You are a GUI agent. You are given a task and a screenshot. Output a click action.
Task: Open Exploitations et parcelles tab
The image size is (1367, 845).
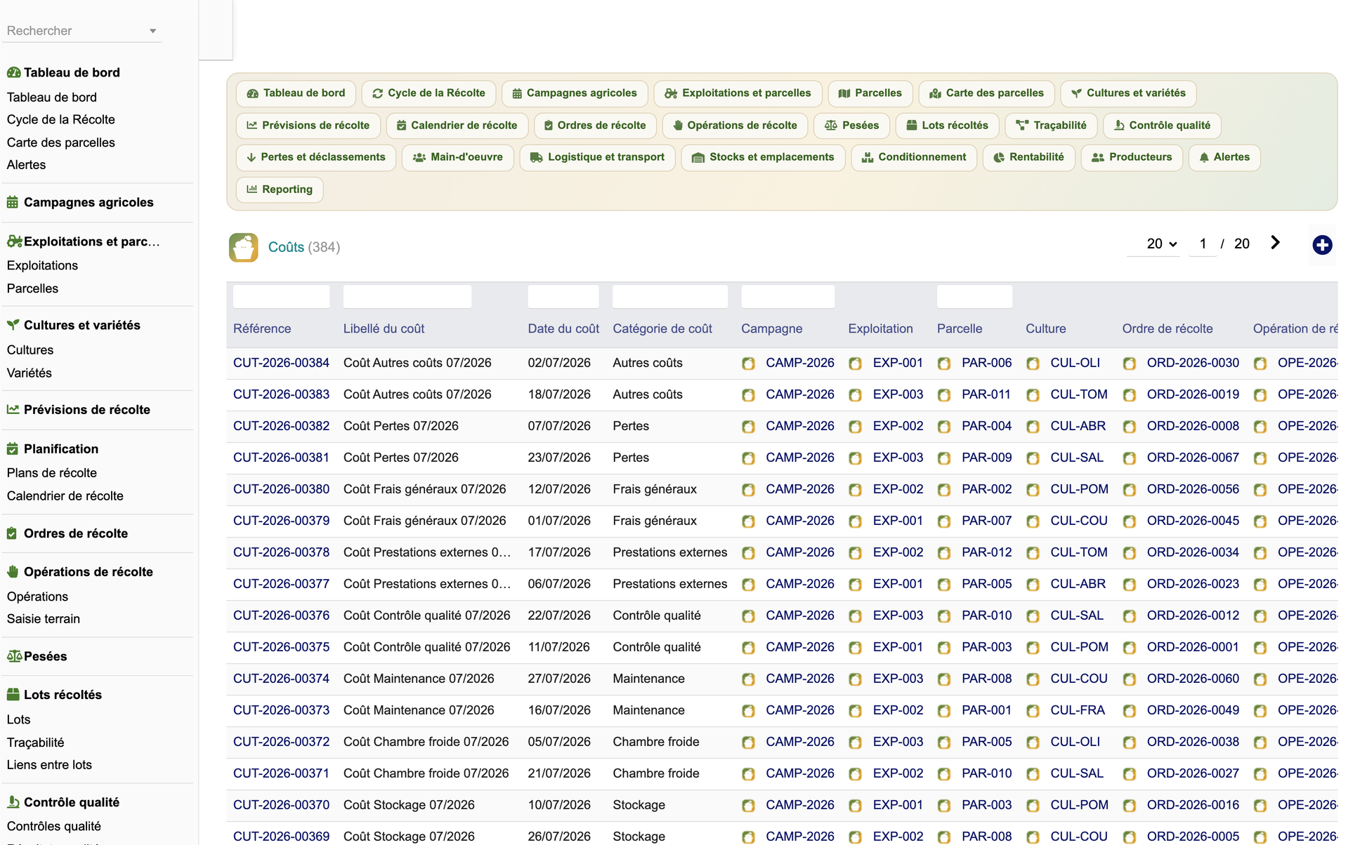click(738, 93)
